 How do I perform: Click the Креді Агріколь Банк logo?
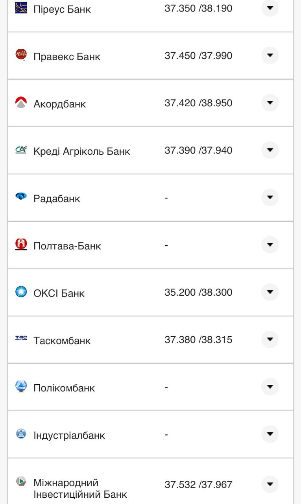click(21, 150)
